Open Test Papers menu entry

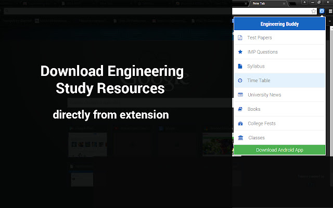(x=279, y=37)
